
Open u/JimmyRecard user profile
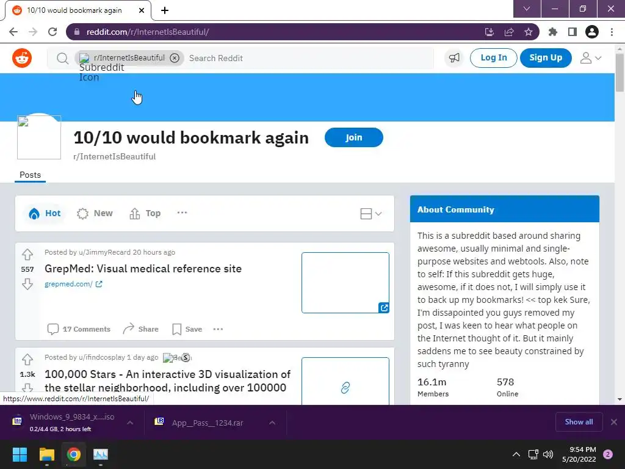click(104, 252)
